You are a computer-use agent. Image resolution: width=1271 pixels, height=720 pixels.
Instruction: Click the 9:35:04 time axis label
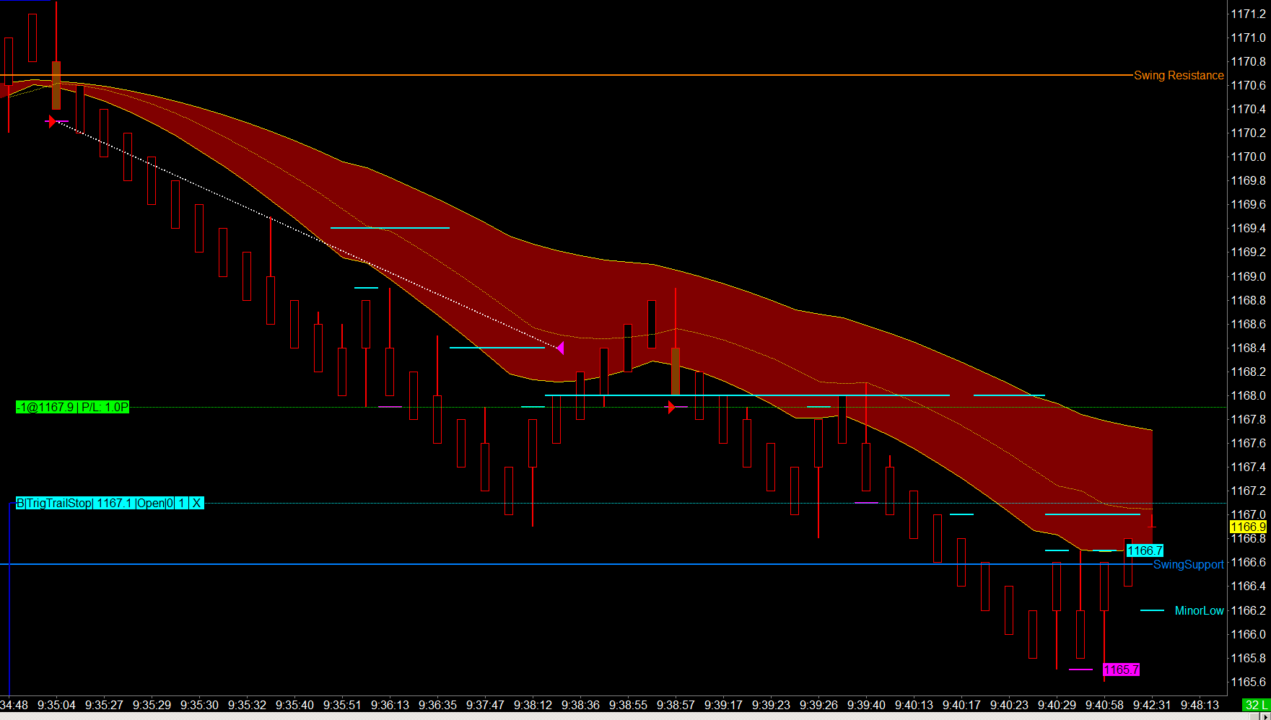click(x=56, y=705)
